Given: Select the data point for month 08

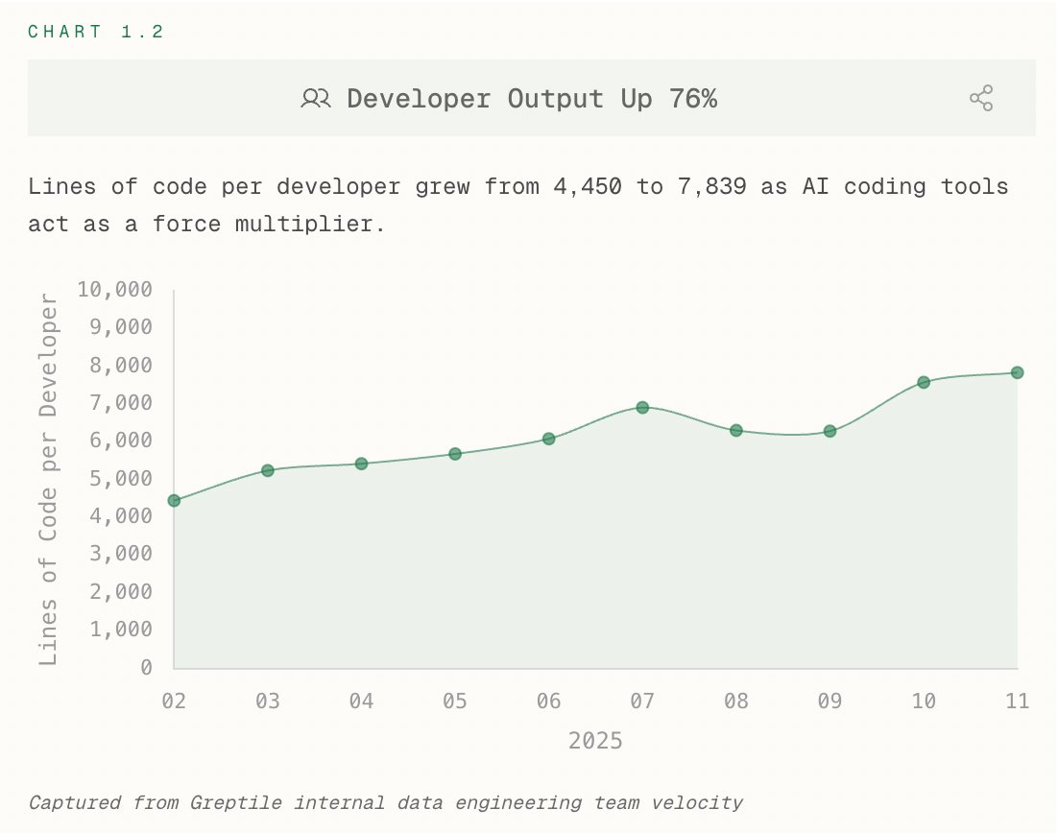Looking at the screenshot, I should (736, 430).
